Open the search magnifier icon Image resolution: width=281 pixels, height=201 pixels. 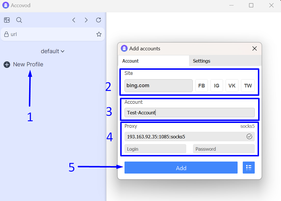tap(19, 20)
